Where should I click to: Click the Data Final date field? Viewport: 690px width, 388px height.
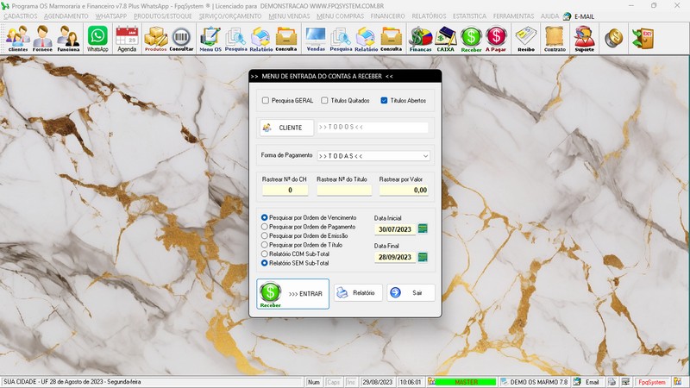point(395,257)
